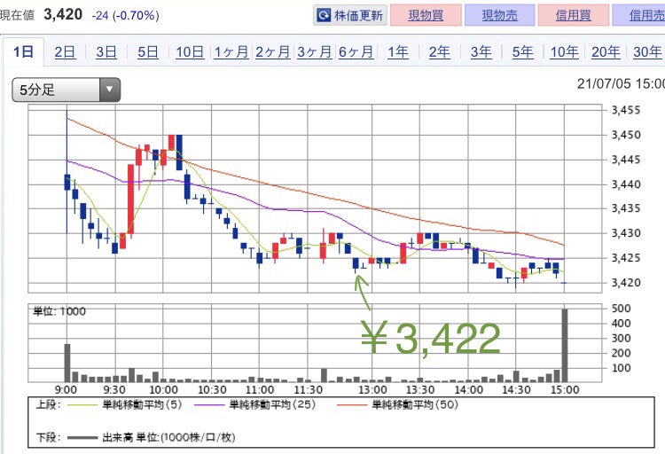Image resolution: width=665 pixels, height=454 pixels.
Task: Click the 上段: legend label
Action: (49, 404)
